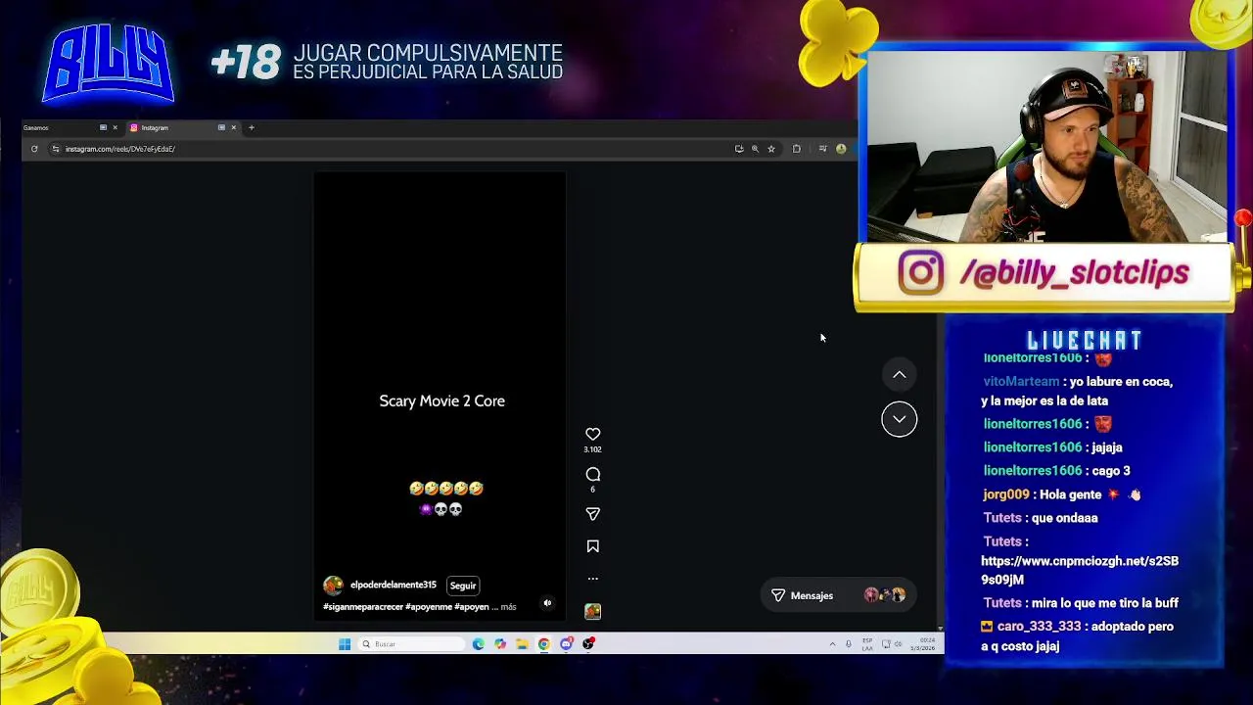
Task: Open site information icon left of URL
Action: 56,149
